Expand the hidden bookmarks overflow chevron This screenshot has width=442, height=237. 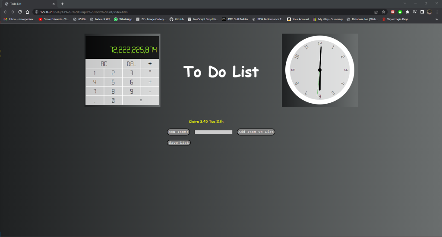[436, 19]
